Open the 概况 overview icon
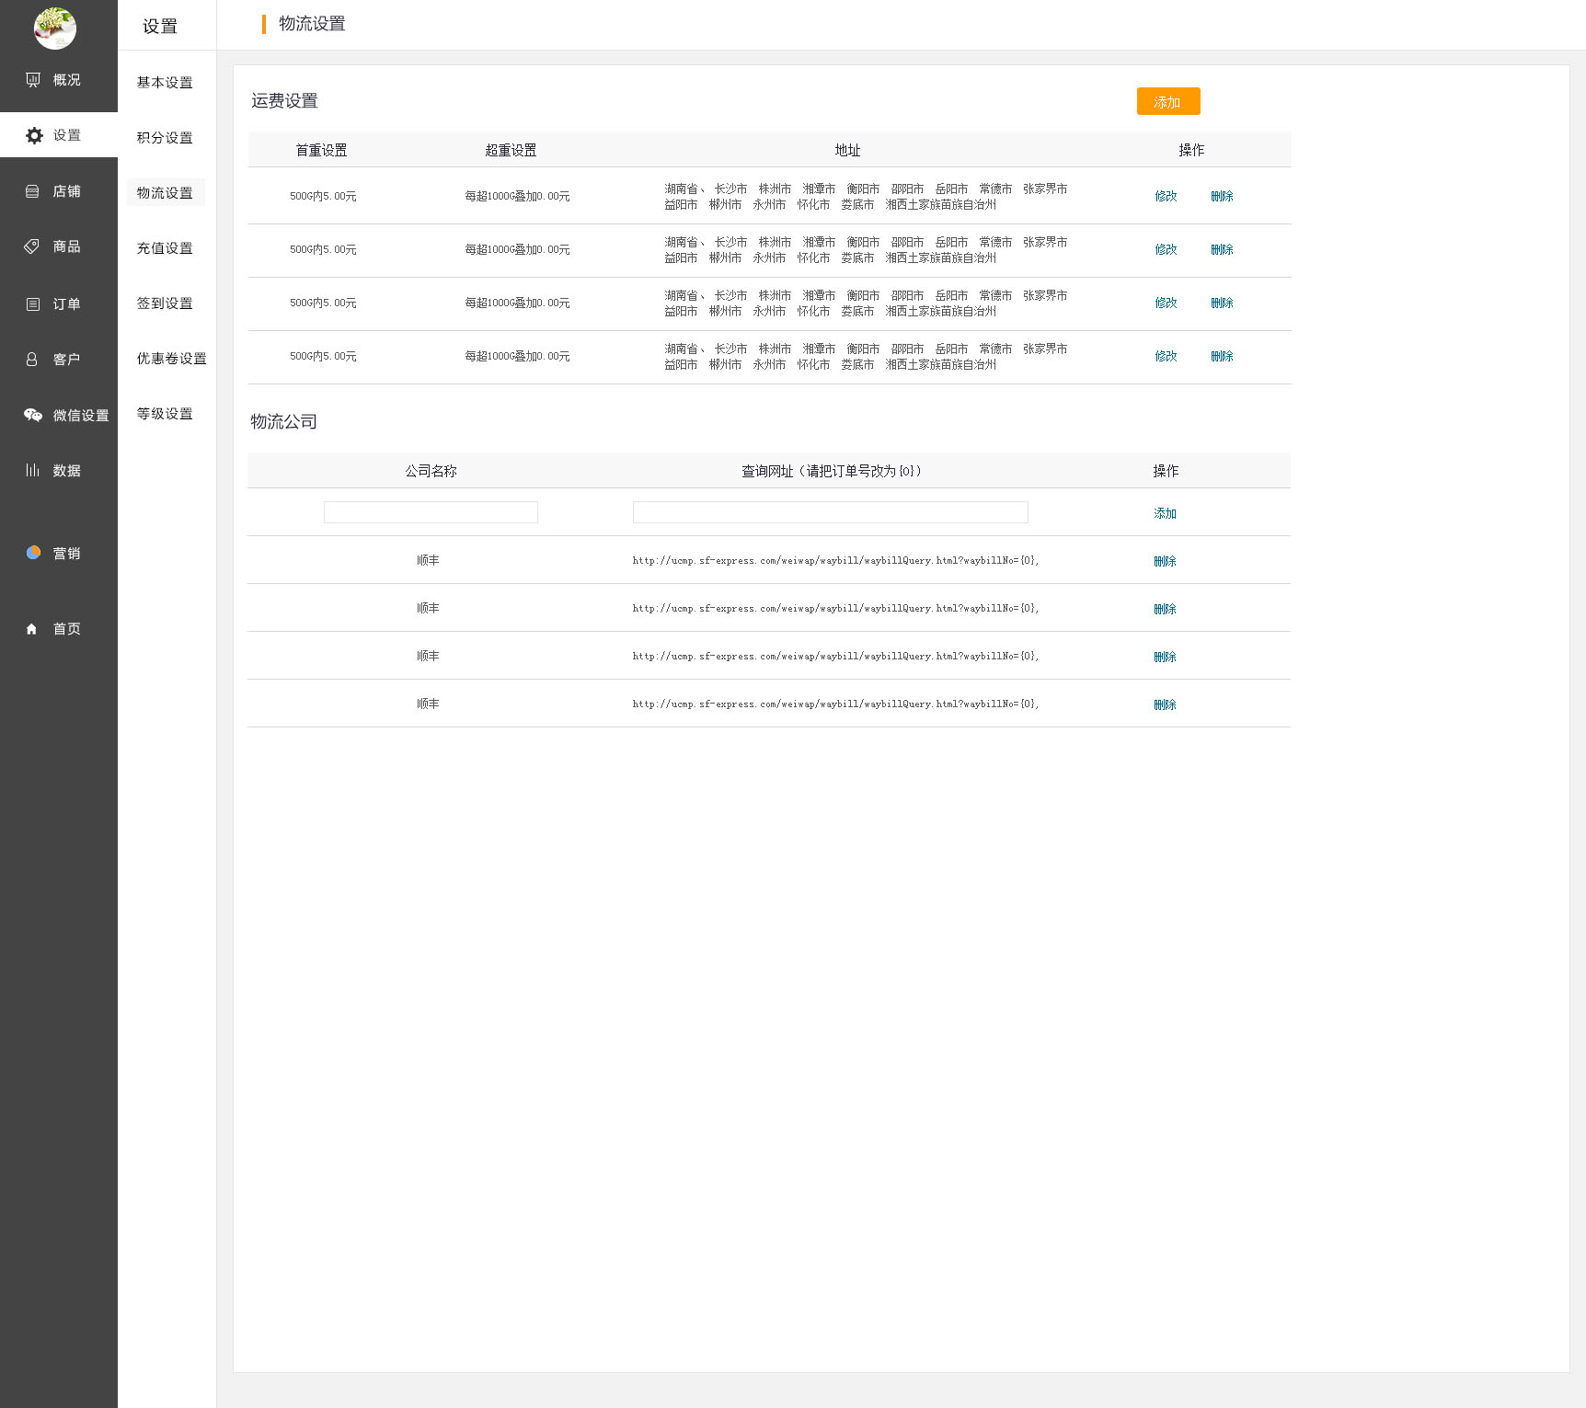The image size is (1586, 1408). (x=33, y=80)
